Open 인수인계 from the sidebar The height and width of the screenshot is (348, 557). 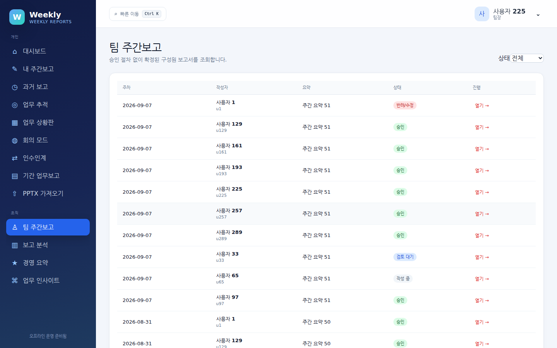point(48,158)
